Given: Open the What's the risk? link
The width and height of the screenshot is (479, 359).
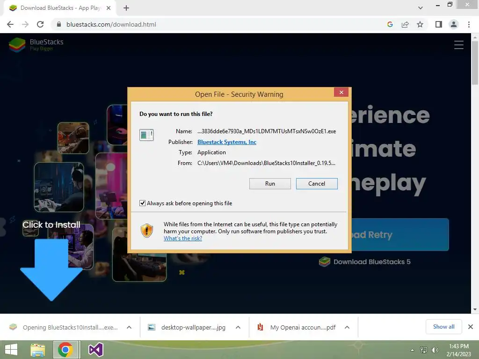Looking at the screenshot, I should coord(183,238).
